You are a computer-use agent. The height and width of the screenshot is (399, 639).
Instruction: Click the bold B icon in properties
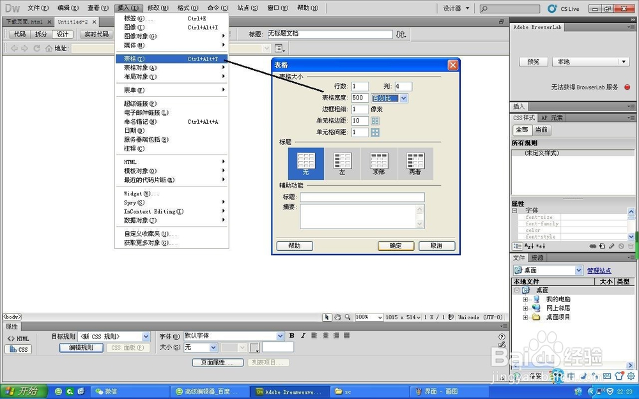coord(292,336)
